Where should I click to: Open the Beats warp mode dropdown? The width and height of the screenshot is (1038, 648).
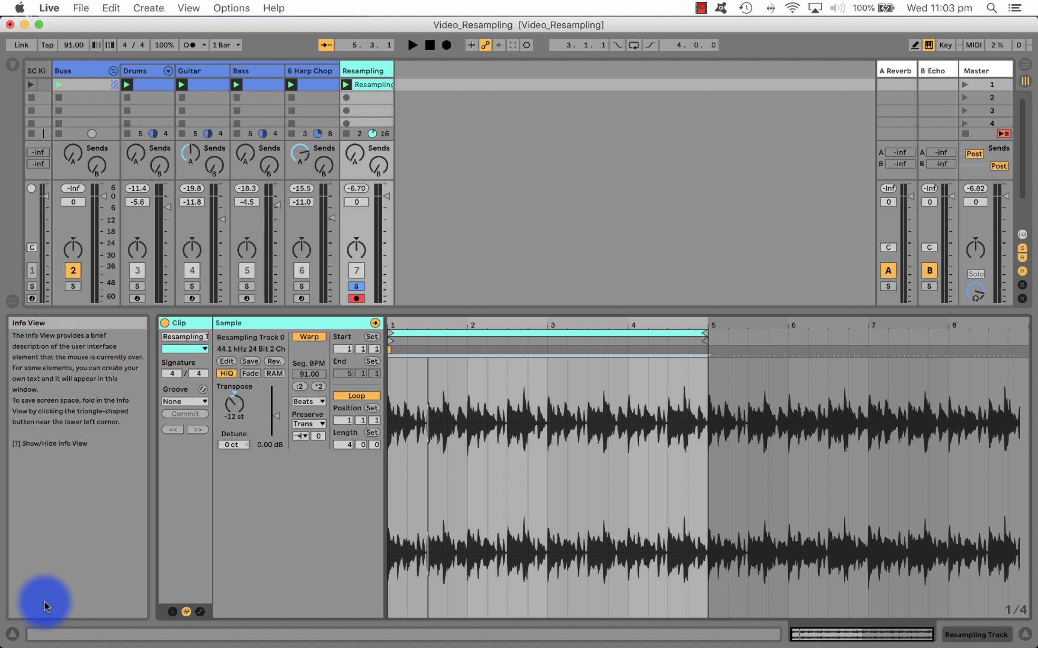[309, 401]
